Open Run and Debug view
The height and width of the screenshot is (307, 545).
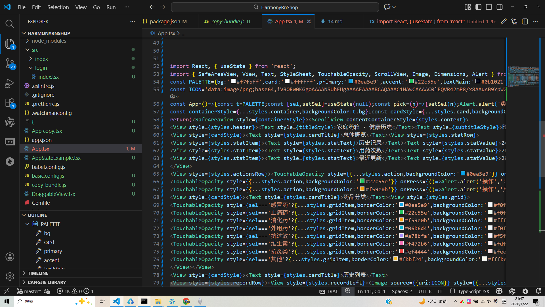click(x=10, y=83)
